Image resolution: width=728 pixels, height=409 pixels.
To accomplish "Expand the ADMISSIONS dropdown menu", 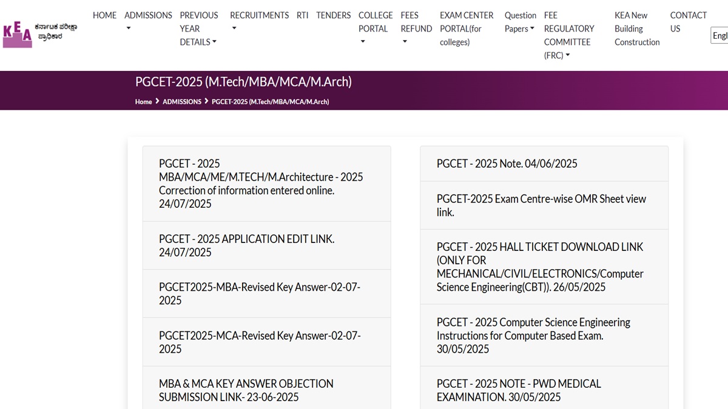I will 148,22.
